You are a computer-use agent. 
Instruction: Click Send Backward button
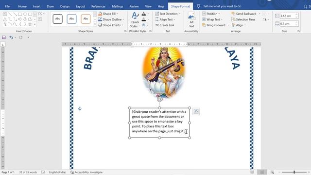[x=244, y=14]
